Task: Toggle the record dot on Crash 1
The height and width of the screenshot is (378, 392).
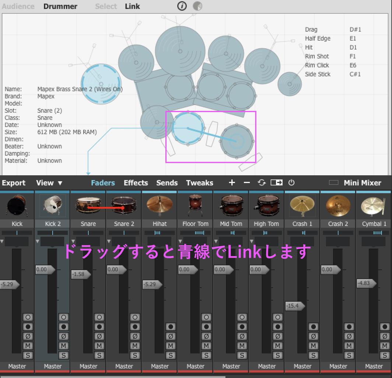Action: point(313,327)
